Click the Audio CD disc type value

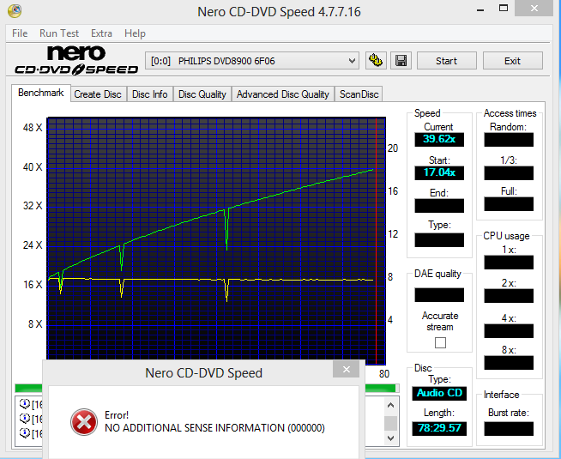439,393
